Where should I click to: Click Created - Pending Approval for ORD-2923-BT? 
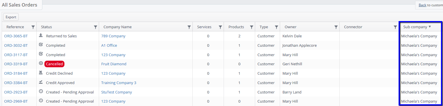tap(70, 92)
